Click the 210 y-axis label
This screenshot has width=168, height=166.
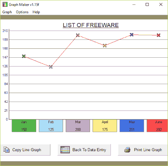click(x=5, y=31)
